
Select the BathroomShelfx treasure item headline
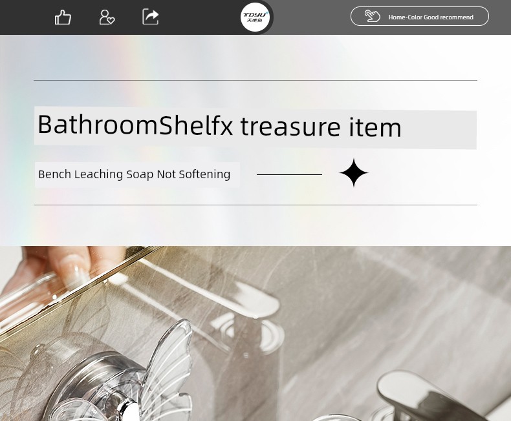pos(219,126)
